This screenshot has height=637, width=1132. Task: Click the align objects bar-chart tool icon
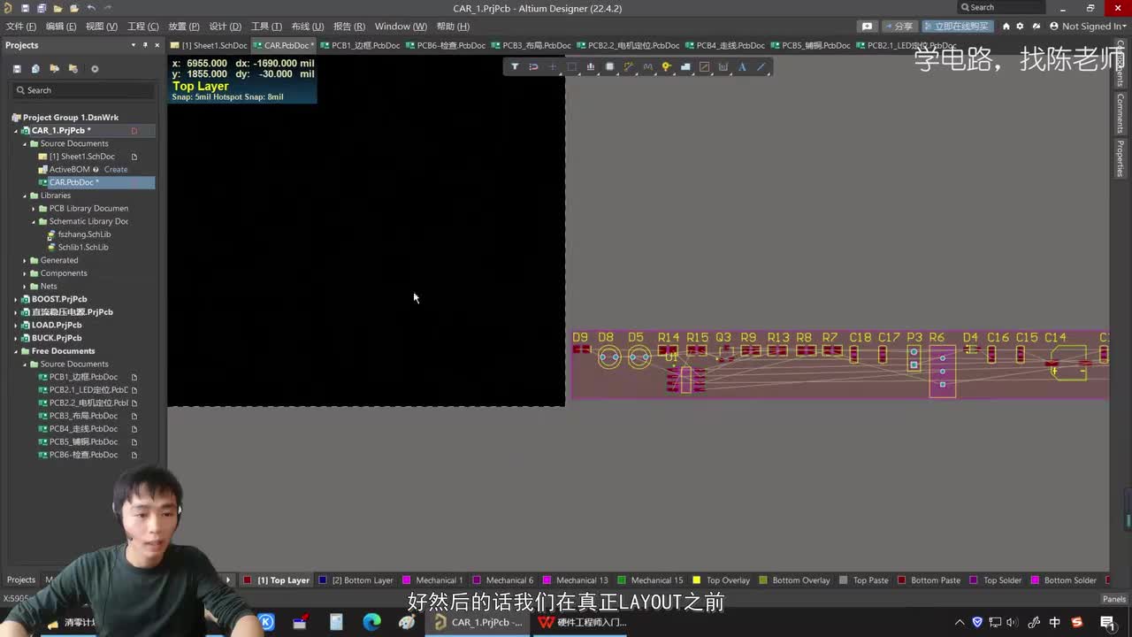coord(591,66)
